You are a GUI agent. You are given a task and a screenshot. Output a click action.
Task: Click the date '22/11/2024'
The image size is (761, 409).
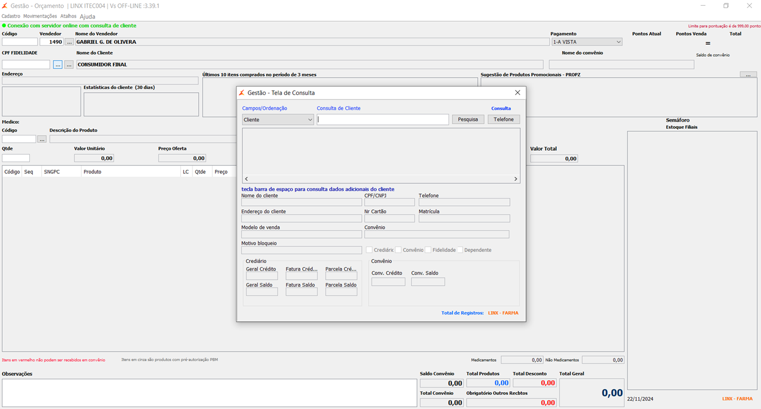[641, 399]
